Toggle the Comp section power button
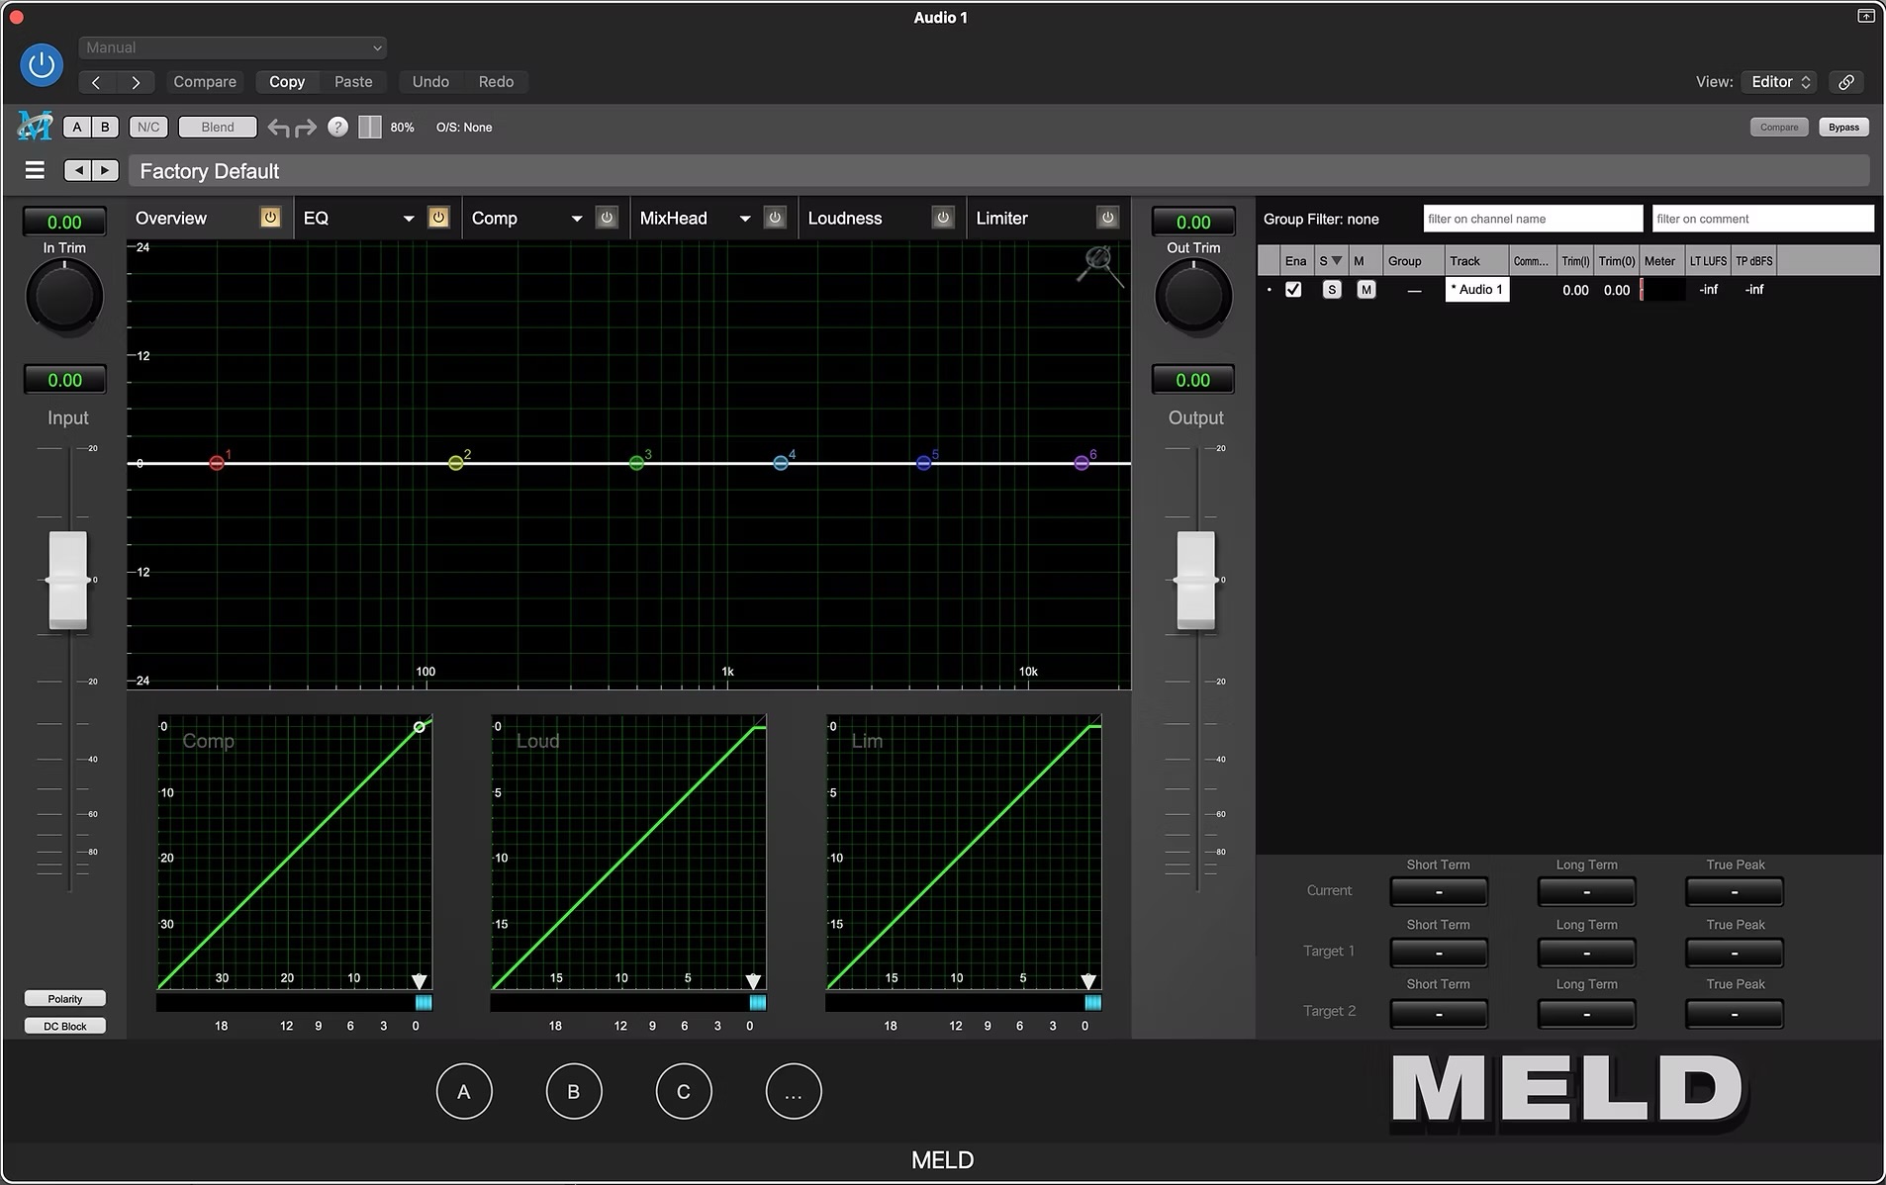The height and width of the screenshot is (1185, 1886). (x=607, y=218)
